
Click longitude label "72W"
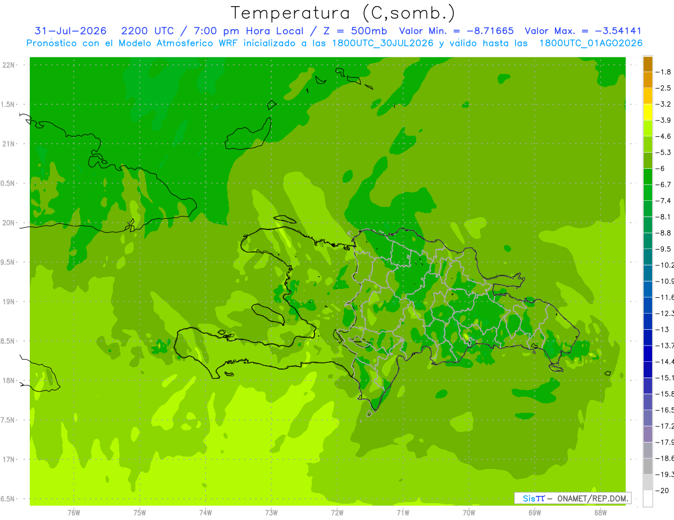(337, 513)
